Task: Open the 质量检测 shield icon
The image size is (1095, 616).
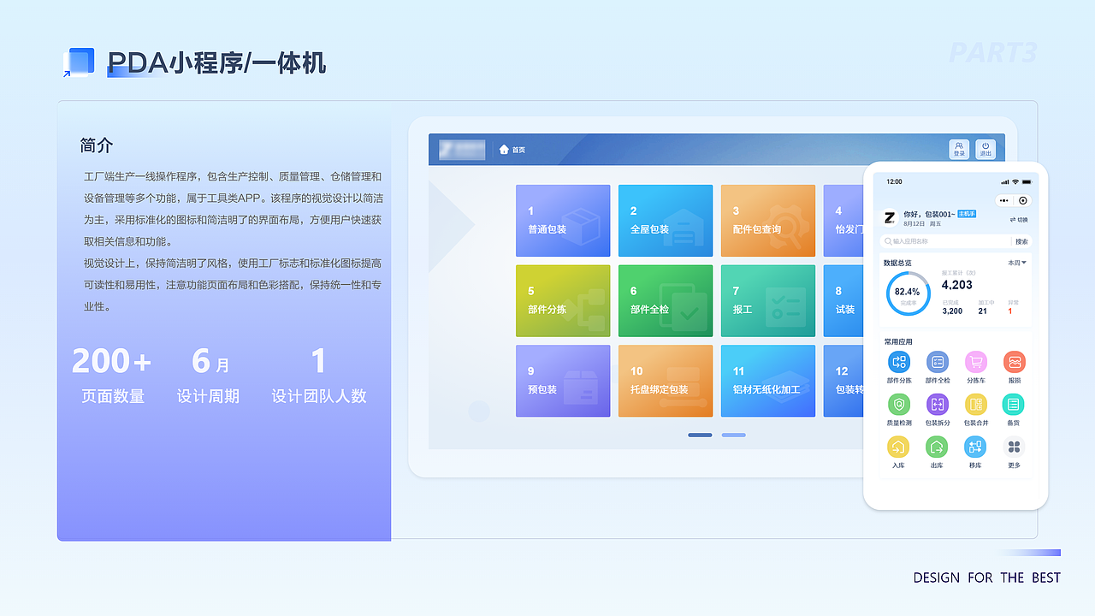Action: 898,405
